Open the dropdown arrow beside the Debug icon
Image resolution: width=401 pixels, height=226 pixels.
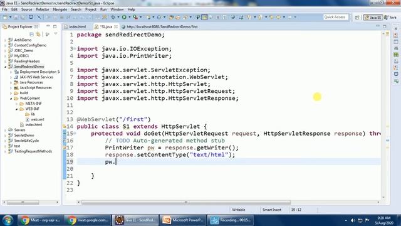[118, 17]
